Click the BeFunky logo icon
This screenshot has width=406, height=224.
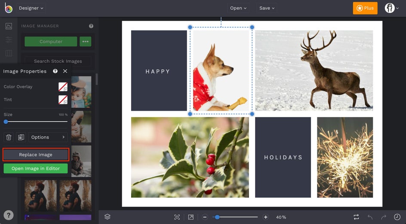click(x=8, y=8)
